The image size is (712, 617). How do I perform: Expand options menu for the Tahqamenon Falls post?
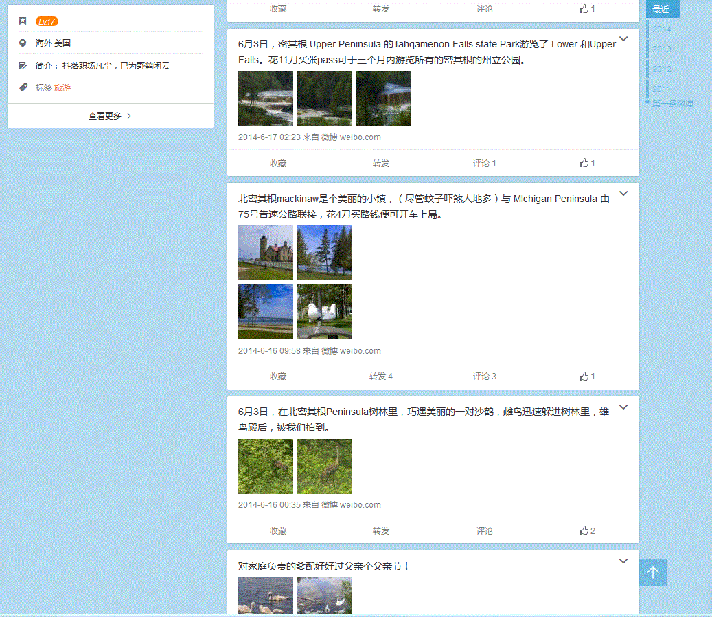point(623,39)
